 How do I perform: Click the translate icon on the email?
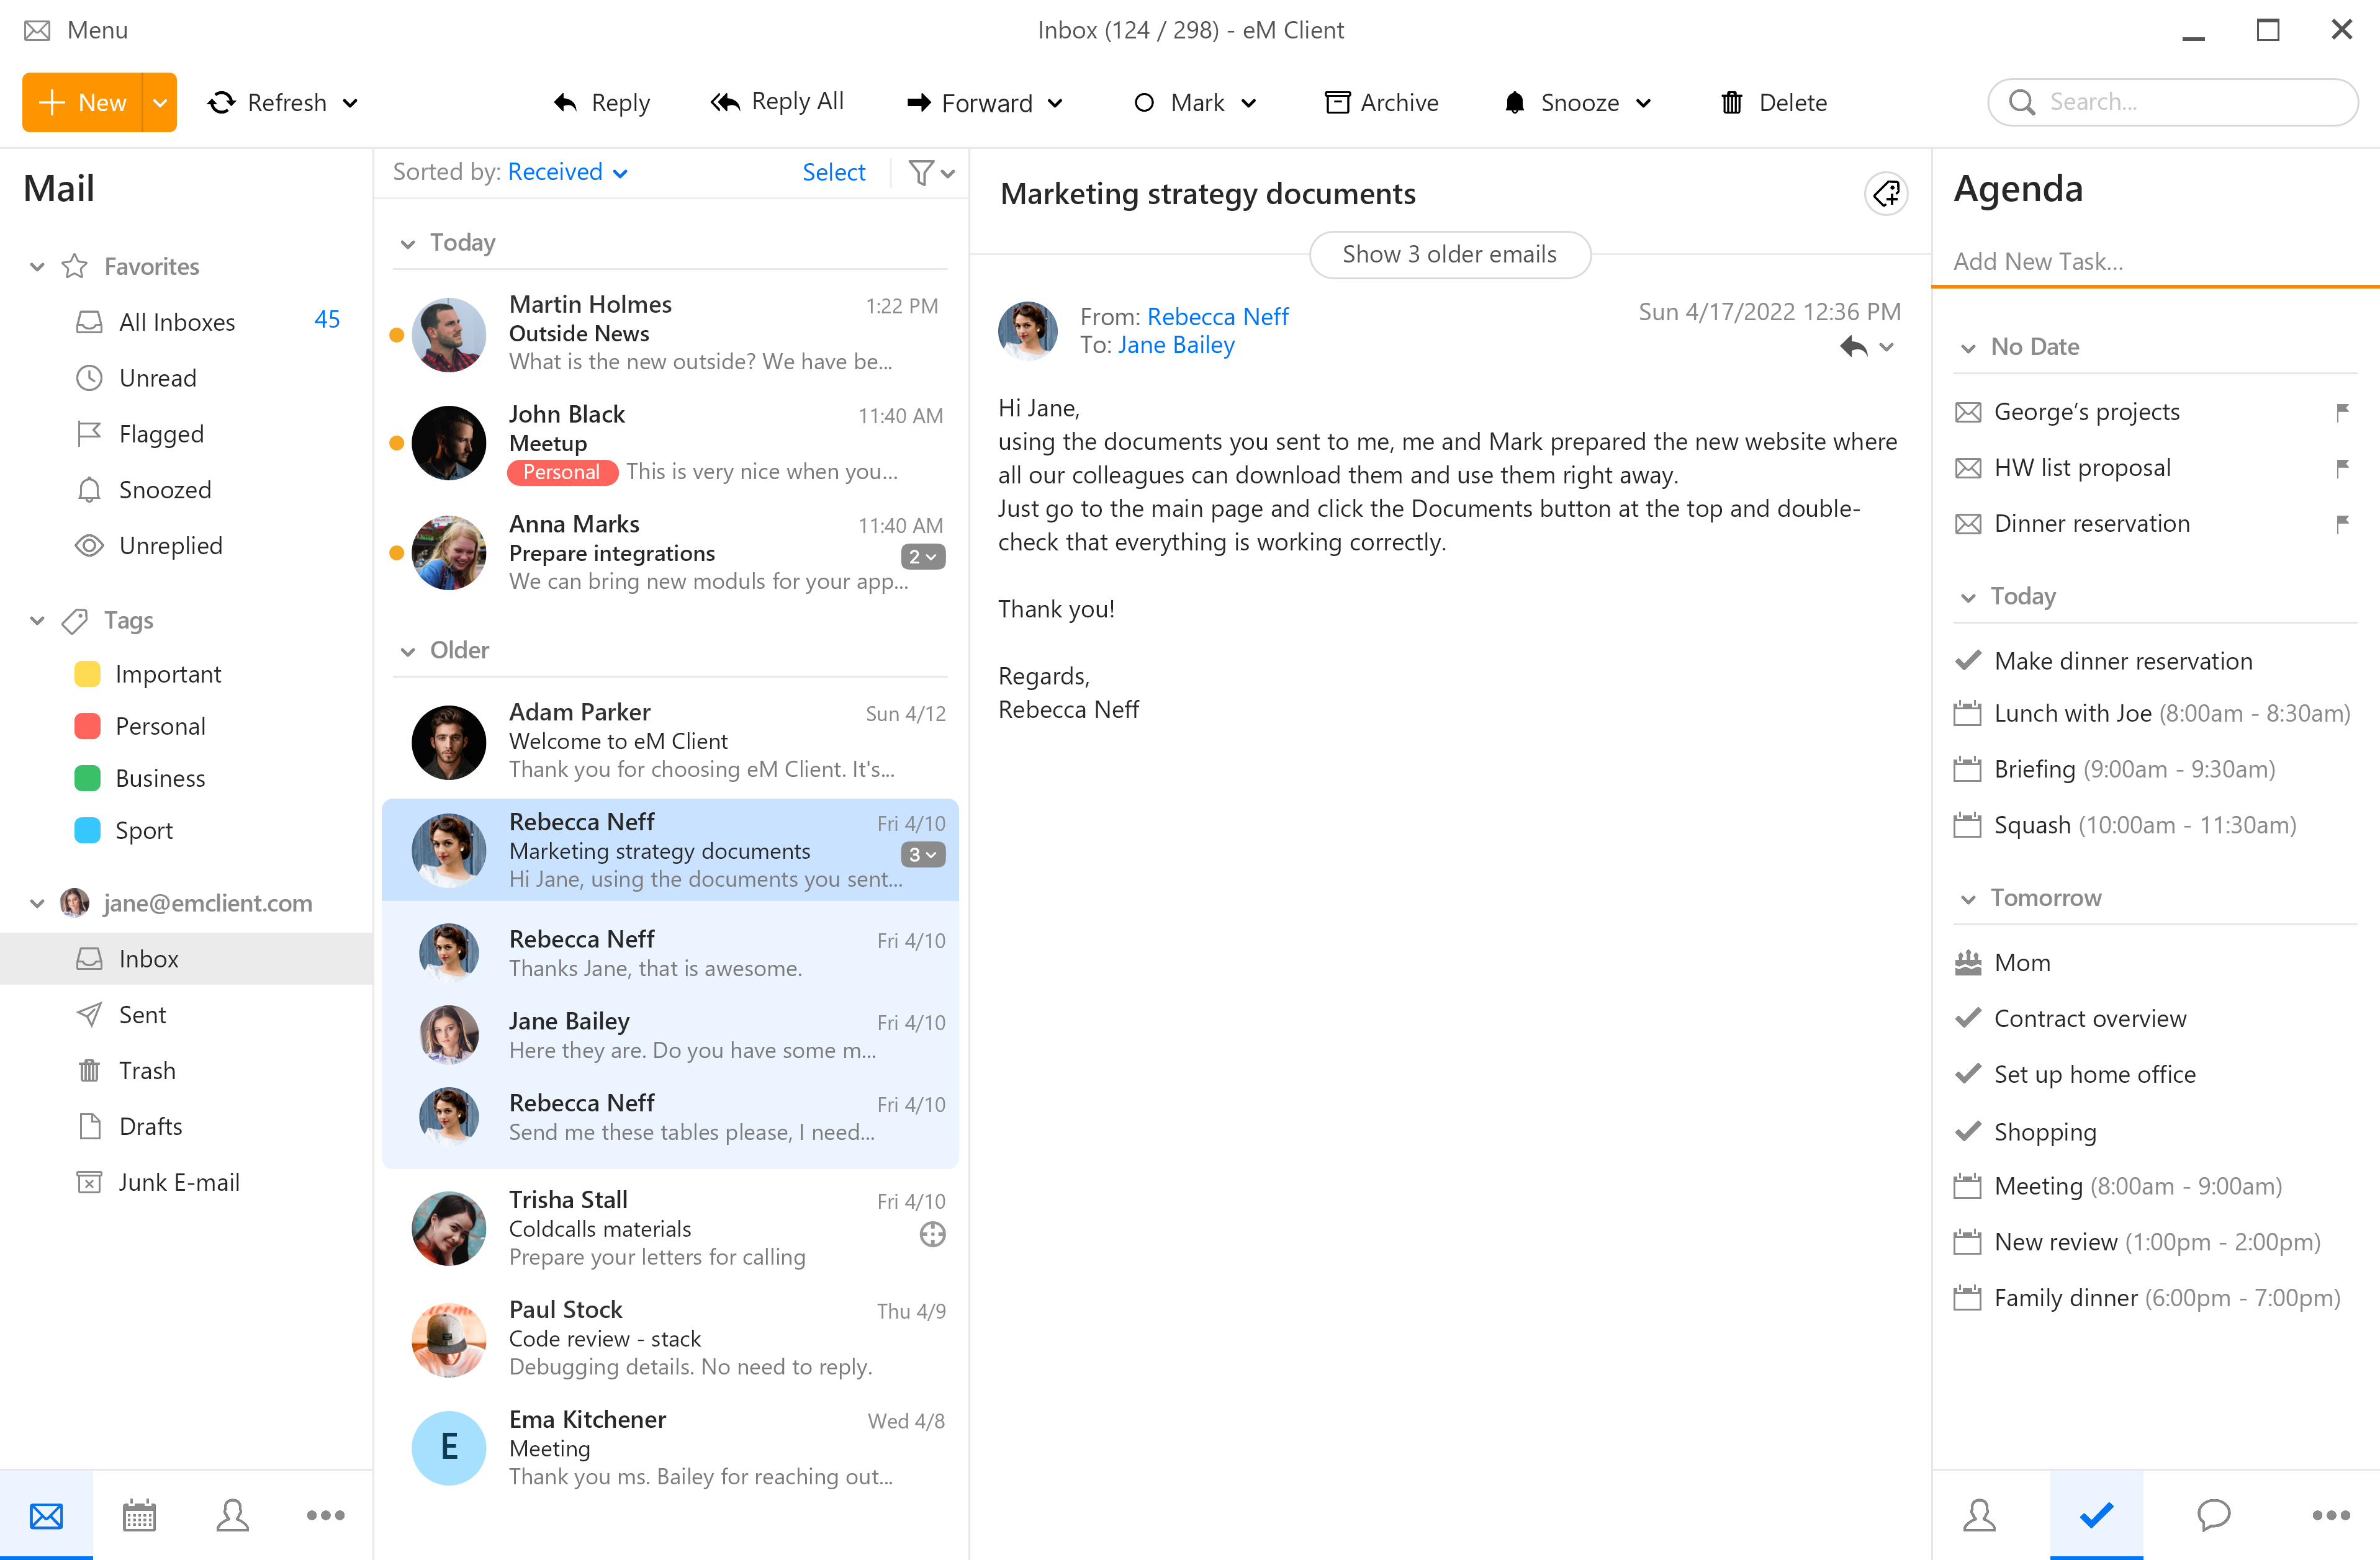click(1887, 194)
